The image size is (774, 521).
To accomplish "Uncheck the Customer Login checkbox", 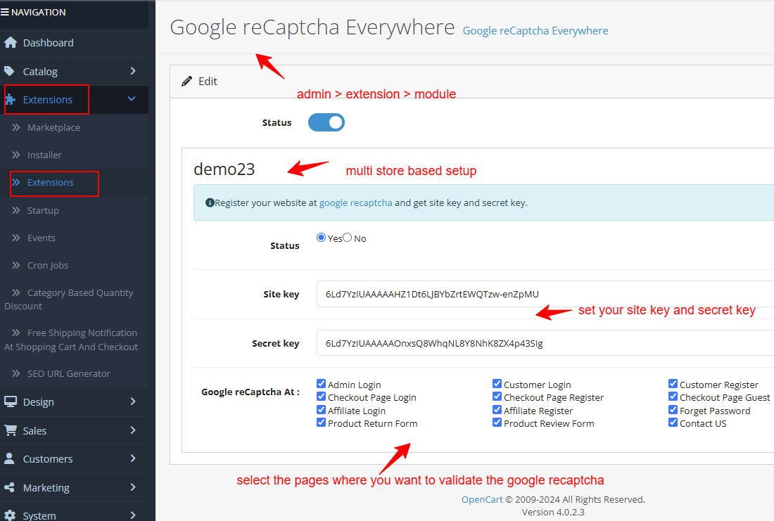I will (x=497, y=384).
